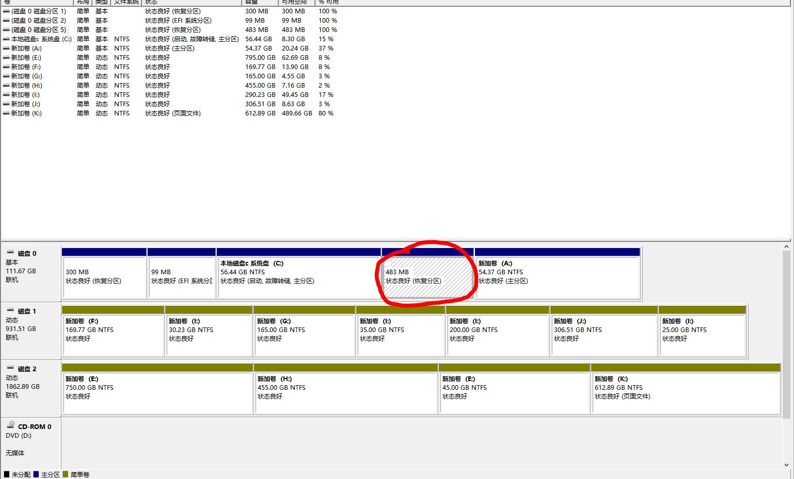Click the 13.90 GB free space cell
794x479 pixels.
coord(295,67)
